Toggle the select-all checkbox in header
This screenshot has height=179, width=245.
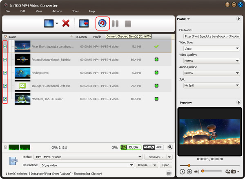[6, 37]
